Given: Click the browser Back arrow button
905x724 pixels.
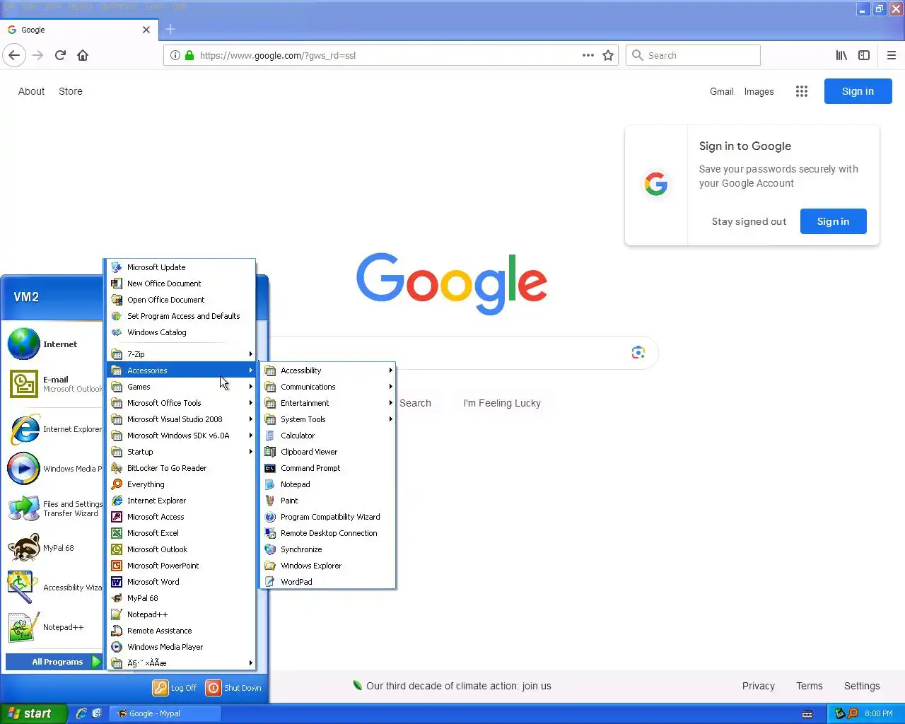Looking at the screenshot, I should [14, 55].
